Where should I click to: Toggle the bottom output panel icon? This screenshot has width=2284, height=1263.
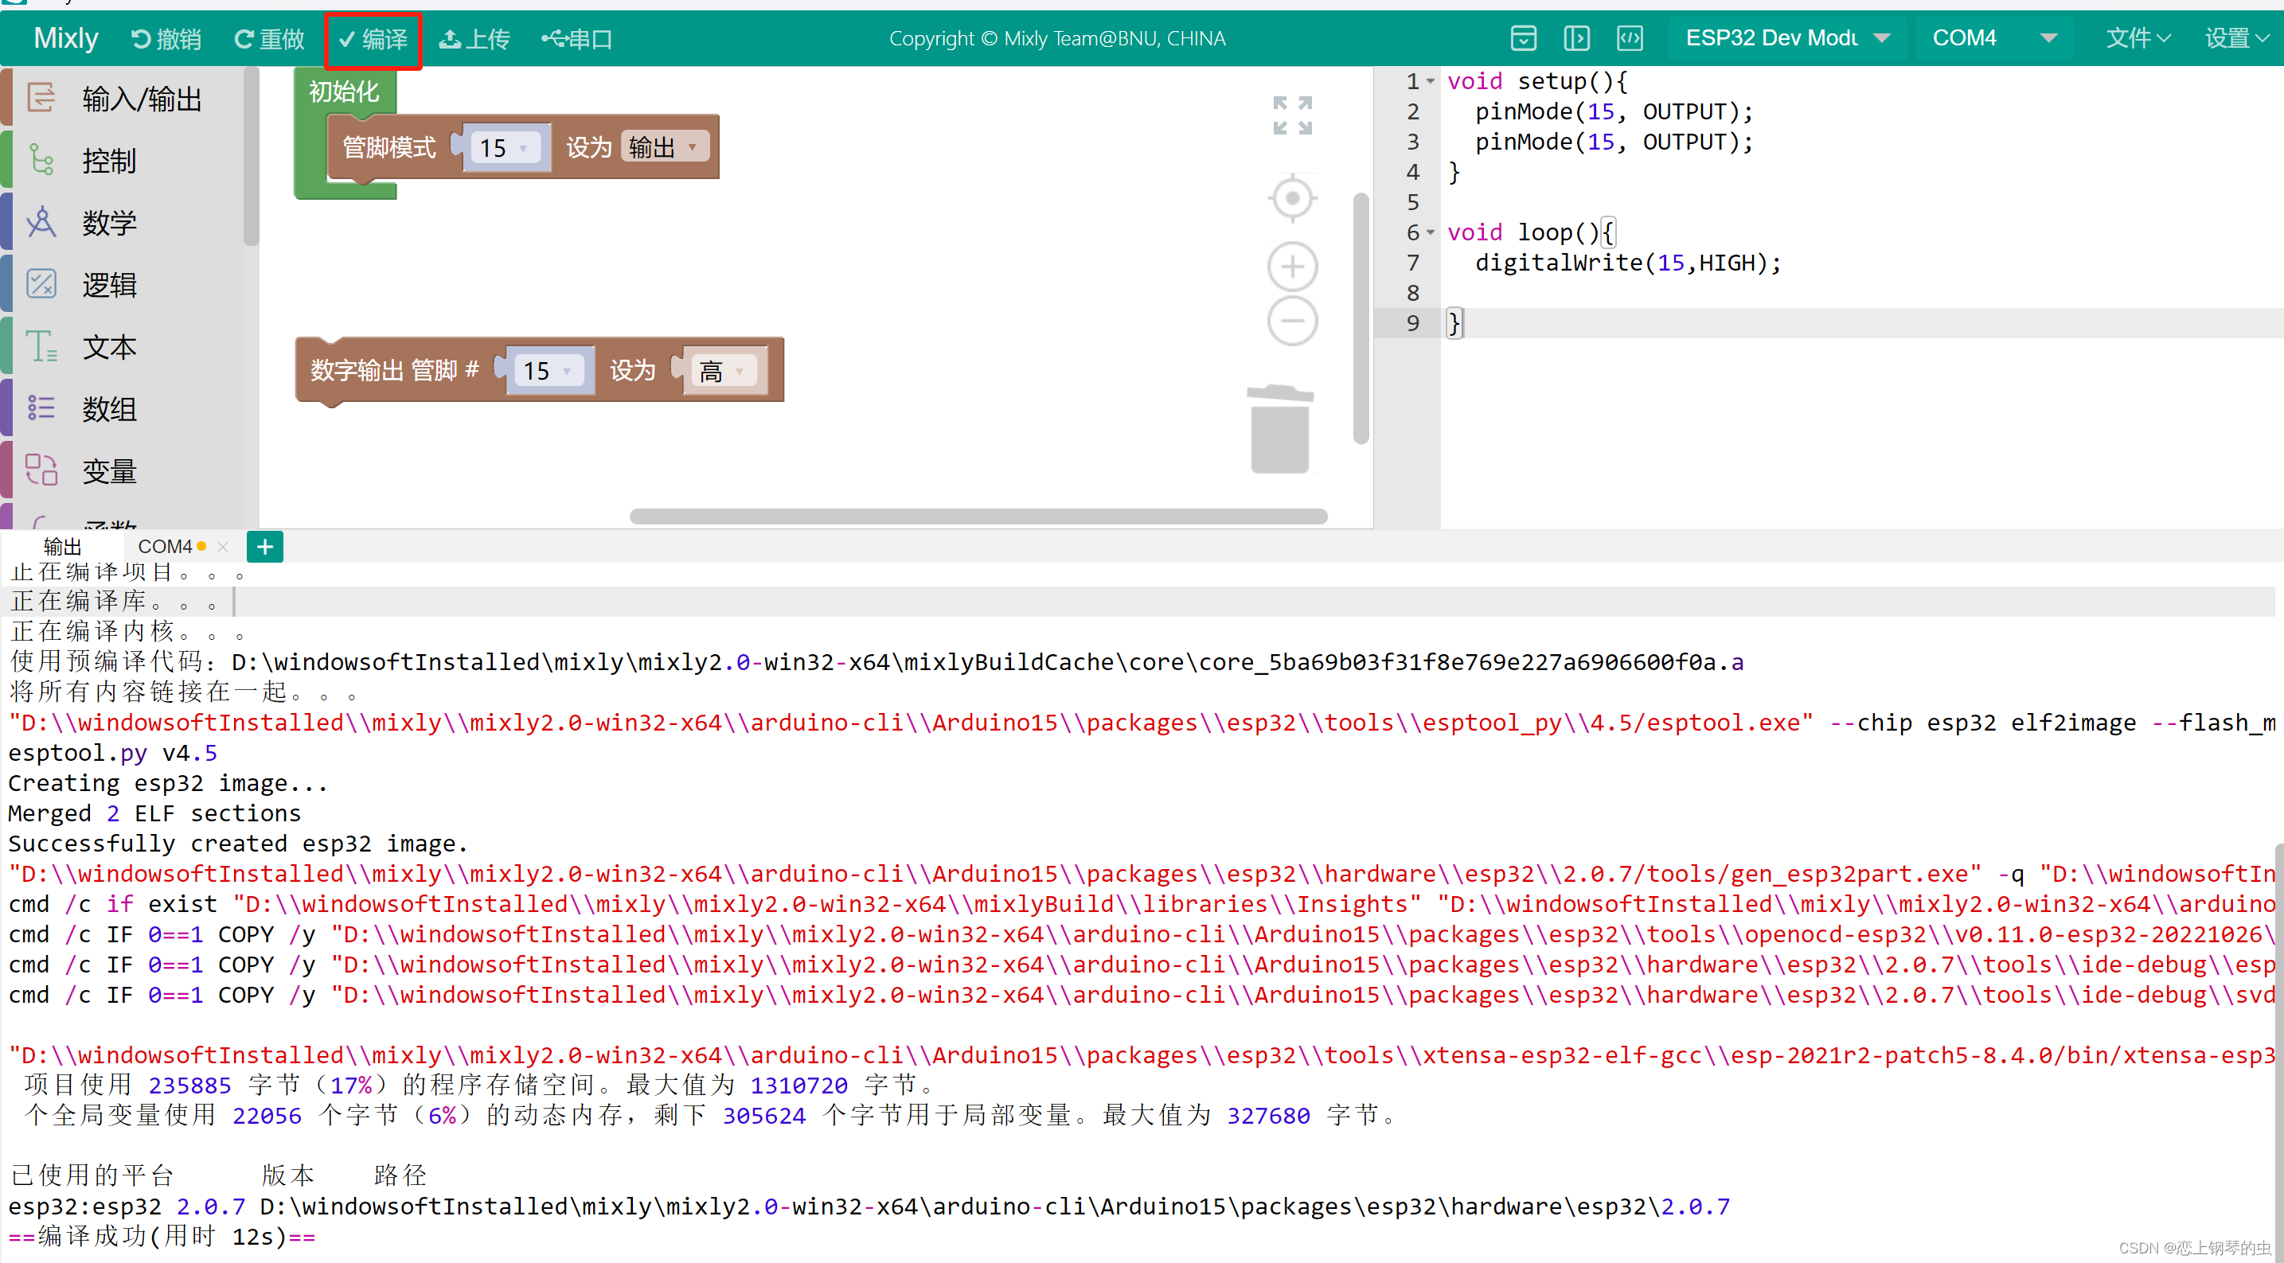pos(1523,38)
